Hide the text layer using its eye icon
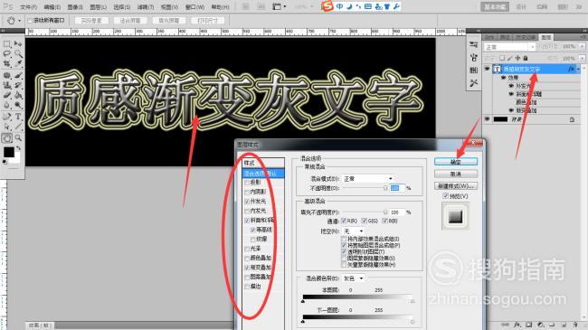Viewport: 588px width, 330px height. (487, 69)
